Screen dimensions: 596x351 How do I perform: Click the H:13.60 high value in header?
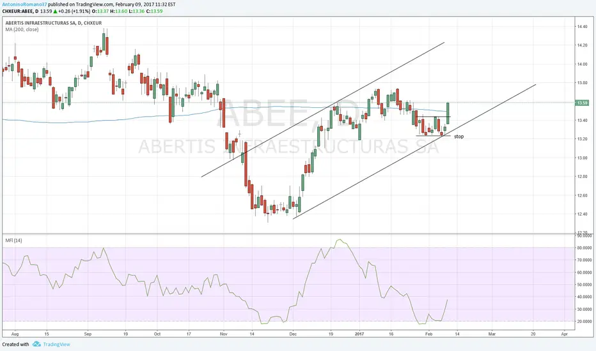pos(119,11)
